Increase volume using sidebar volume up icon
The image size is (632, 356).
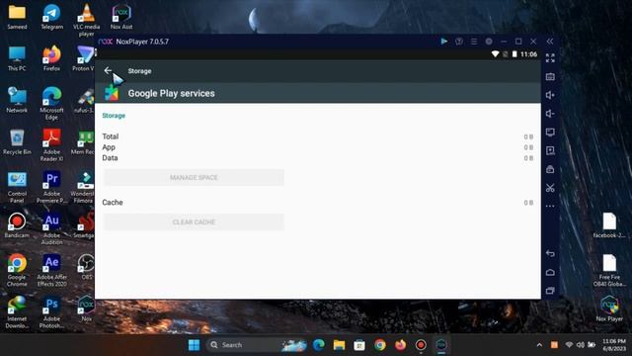(x=550, y=95)
